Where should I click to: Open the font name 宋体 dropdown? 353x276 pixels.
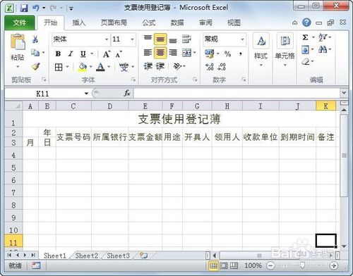pyautogui.click(x=107, y=39)
